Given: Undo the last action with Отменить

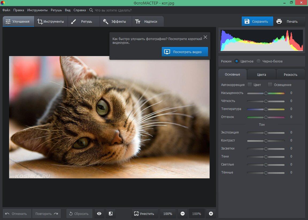Looking at the screenshot, I should (17, 214).
